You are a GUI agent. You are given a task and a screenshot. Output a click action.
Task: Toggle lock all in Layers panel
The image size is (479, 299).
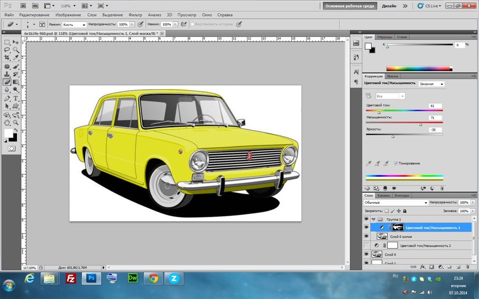tap(405, 211)
